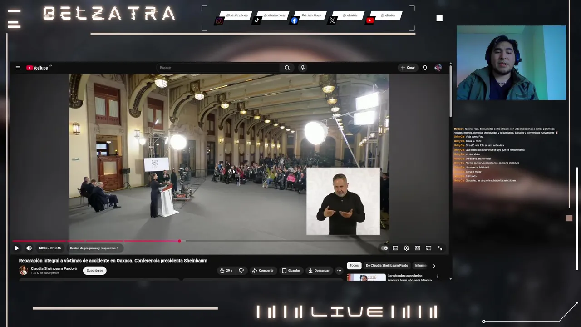Cast the video to a device

[428, 248]
